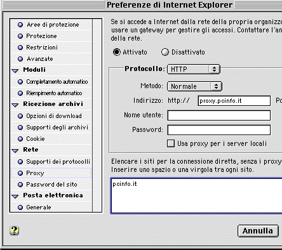Collapse the Posta elettronica section triangle
The height and width of the screenshot is (250, 282).
[x=15, y=197]
